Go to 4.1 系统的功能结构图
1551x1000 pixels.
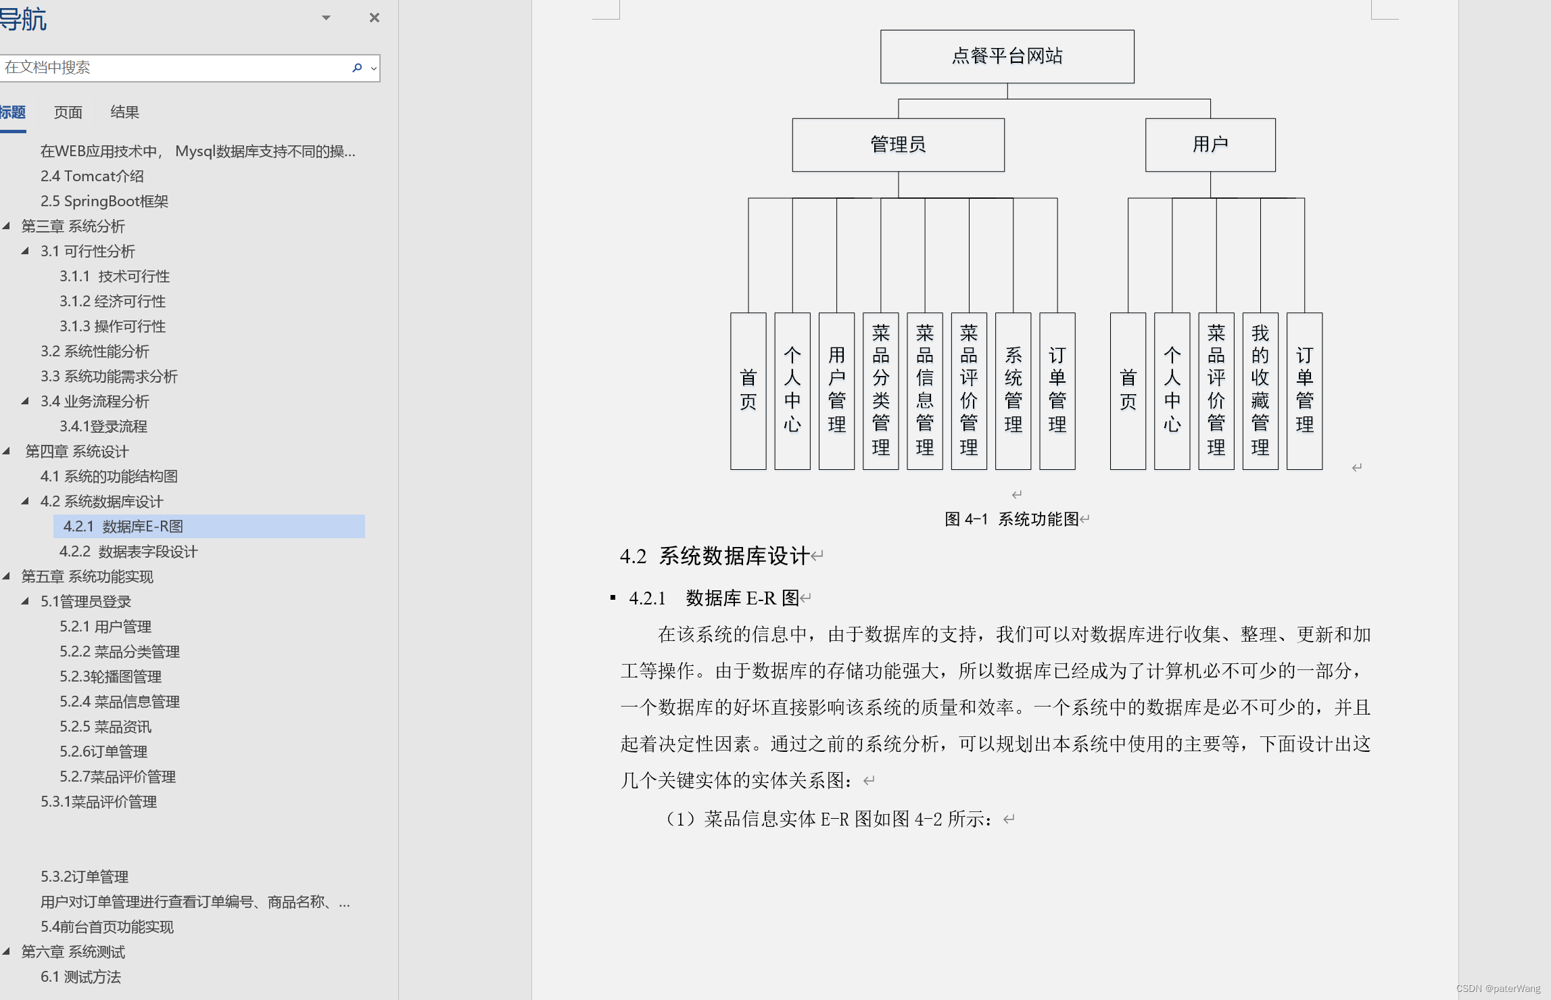[x=109, y=476]
